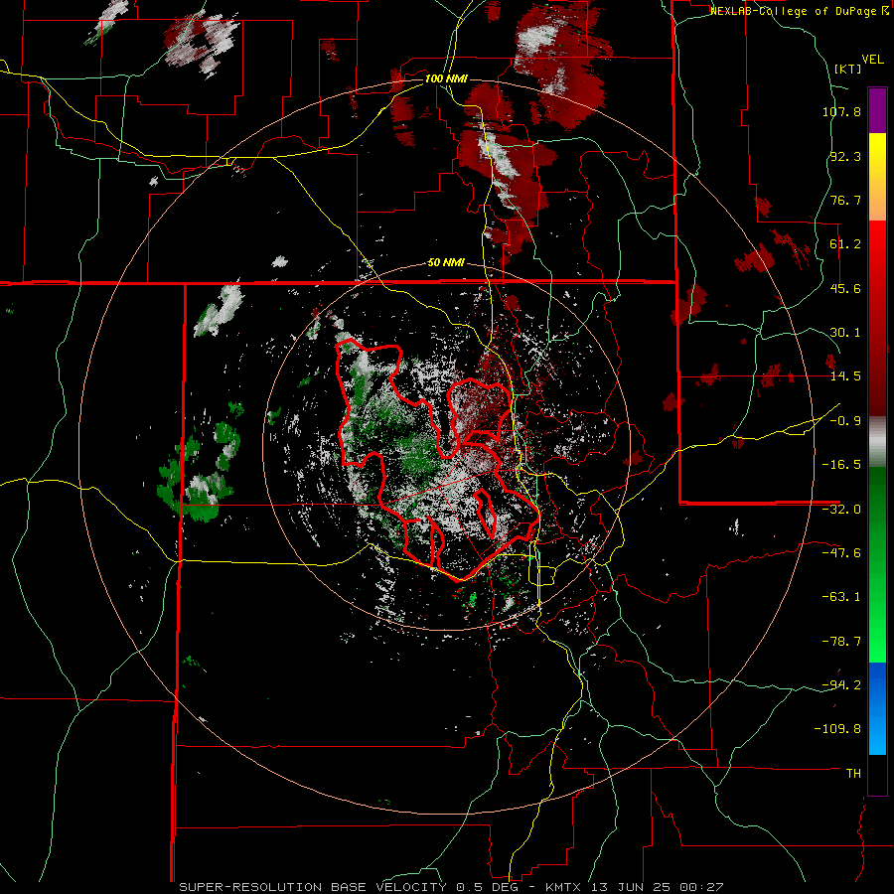
Task: Click the green segment of the color bar
Action: click(x=877, y=564)
